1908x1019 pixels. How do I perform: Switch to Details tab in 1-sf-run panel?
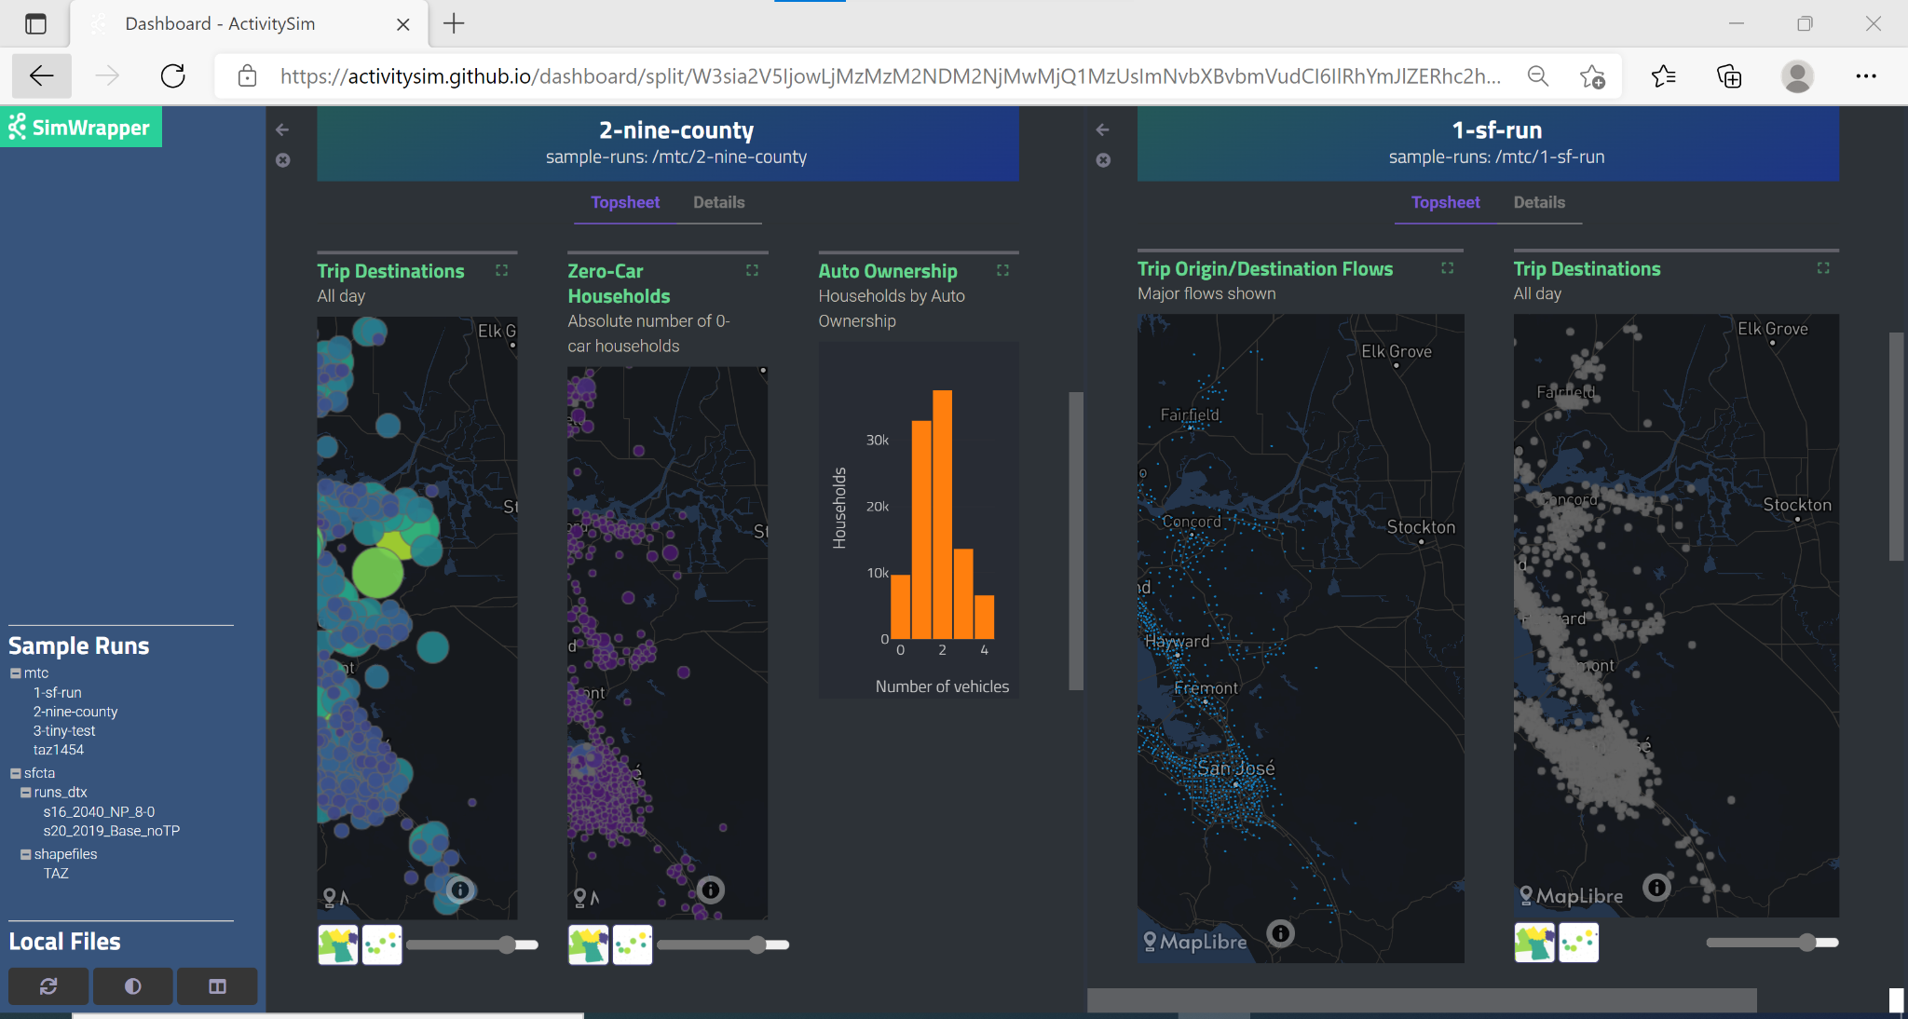[x=1538, y=202]
